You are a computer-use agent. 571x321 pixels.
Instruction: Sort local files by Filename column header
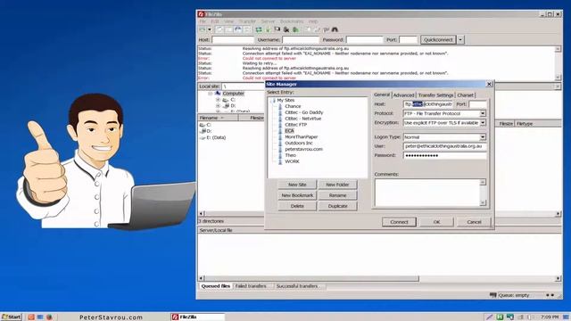(x=218, y=118)
